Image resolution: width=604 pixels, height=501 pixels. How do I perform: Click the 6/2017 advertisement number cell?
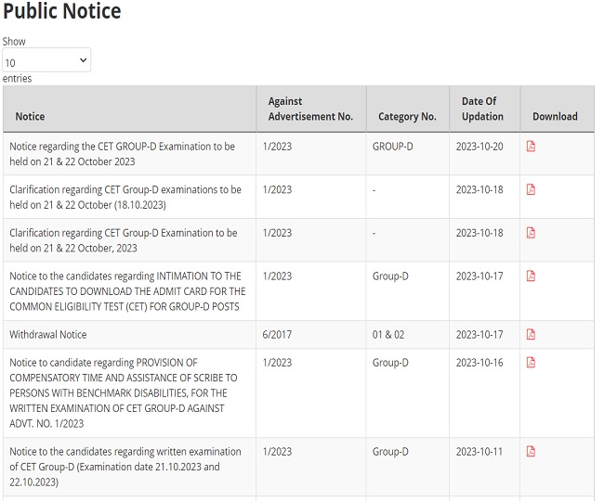point(277,335)
